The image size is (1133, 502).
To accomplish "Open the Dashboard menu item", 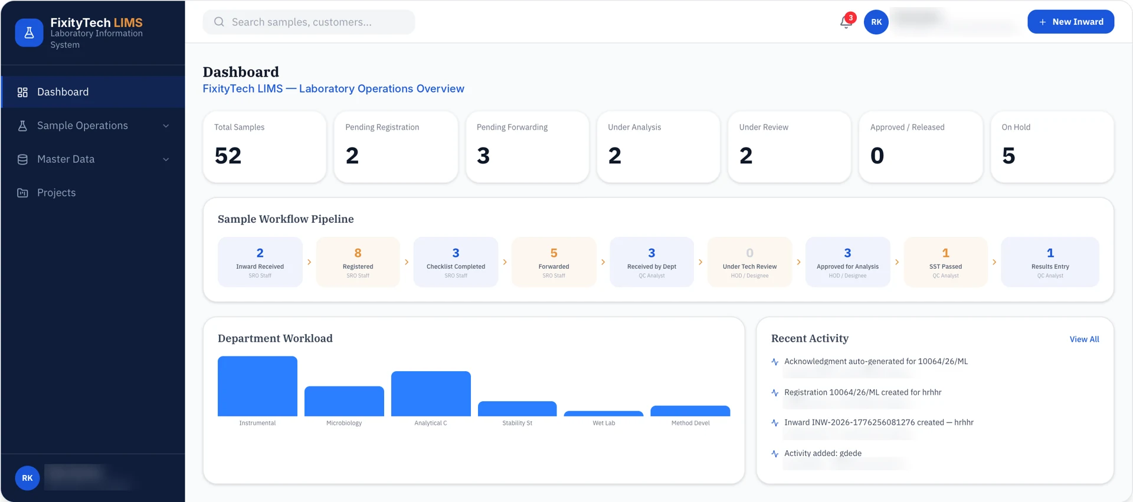I will click(x=93, y=92).
